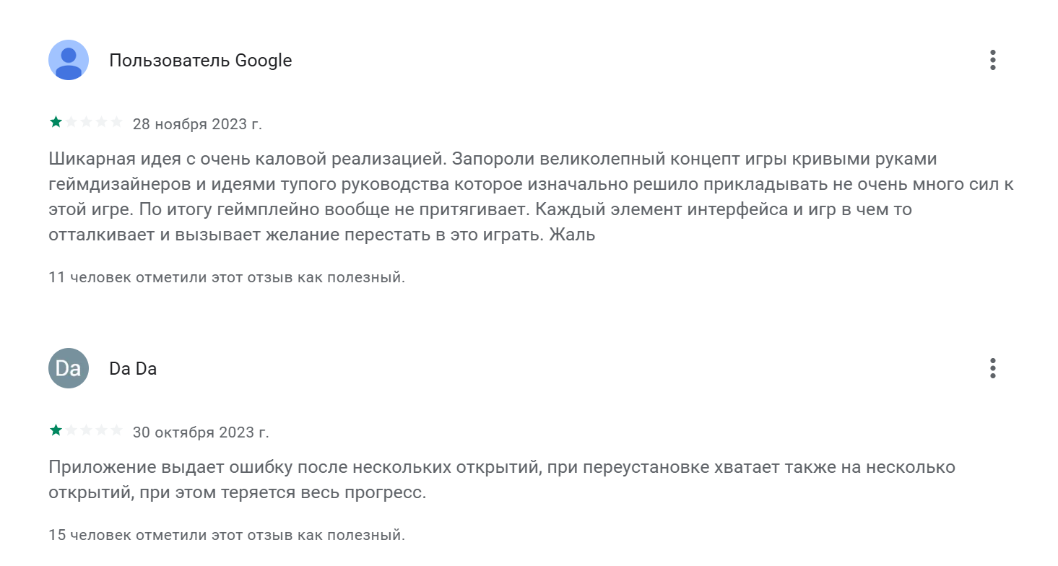Viewport: 1058px width, 566px height.
Task: Click the date '30 октября 2023 г.'
Action: 201,432
